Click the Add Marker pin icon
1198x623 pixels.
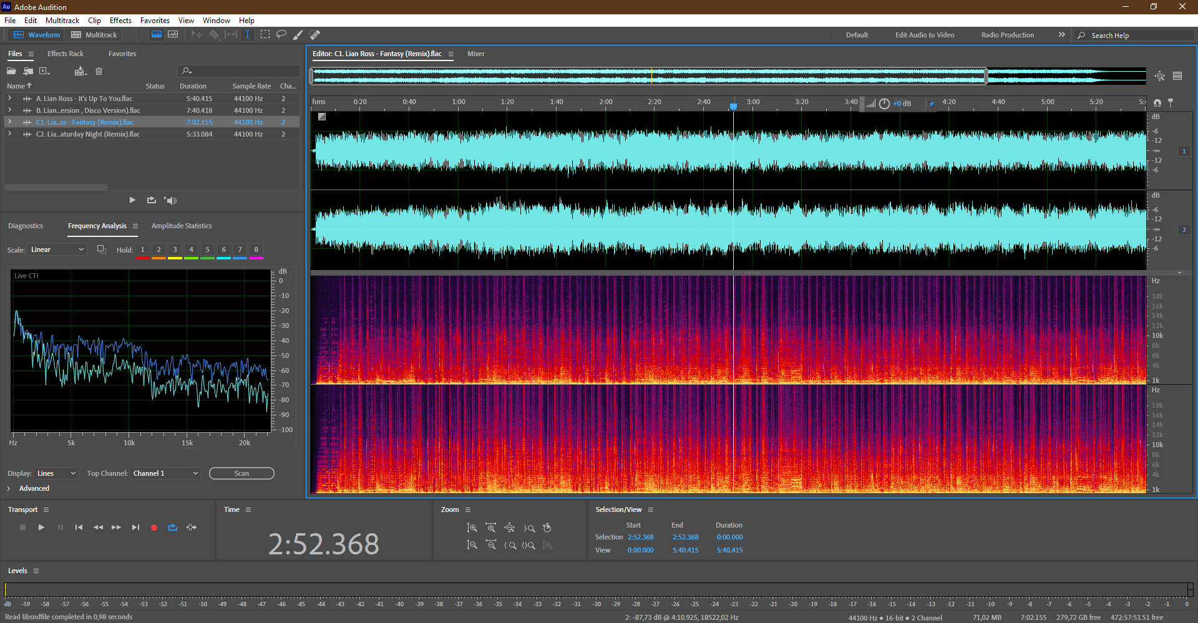click(1171, 102)
